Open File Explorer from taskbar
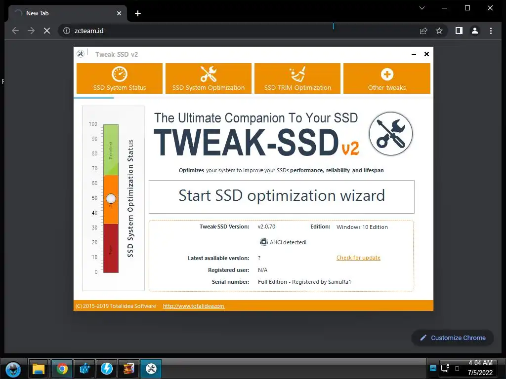The image size is (506, 379). point(39,369)
